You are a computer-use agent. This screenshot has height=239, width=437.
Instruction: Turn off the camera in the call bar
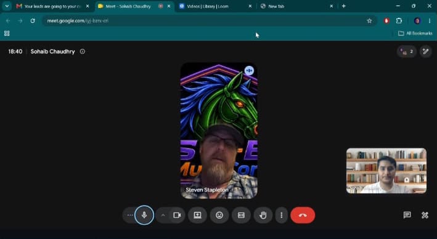pyautogui.click(x=178, y=215)
